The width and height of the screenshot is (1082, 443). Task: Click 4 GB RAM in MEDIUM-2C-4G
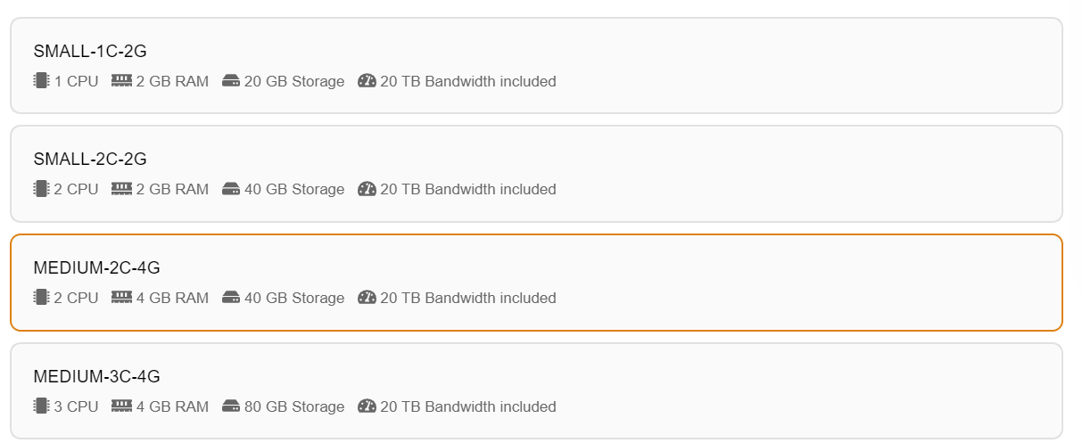pyautogui.click(x=172, y=298)
